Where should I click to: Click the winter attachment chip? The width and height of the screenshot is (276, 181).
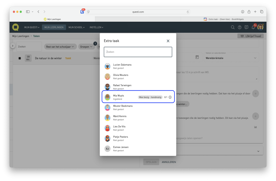[183, 104]
